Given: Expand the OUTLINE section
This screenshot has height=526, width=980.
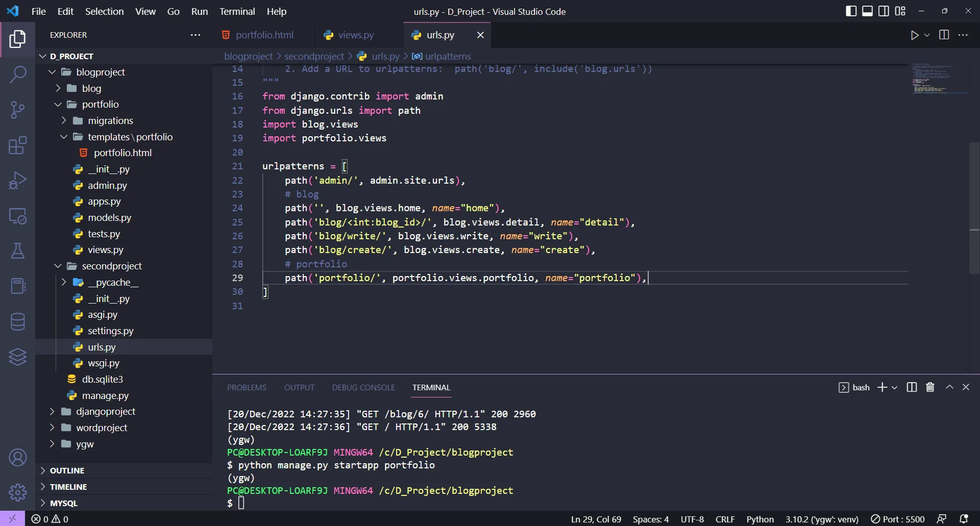Looking at the screenshot, I should tap(67, 470).
